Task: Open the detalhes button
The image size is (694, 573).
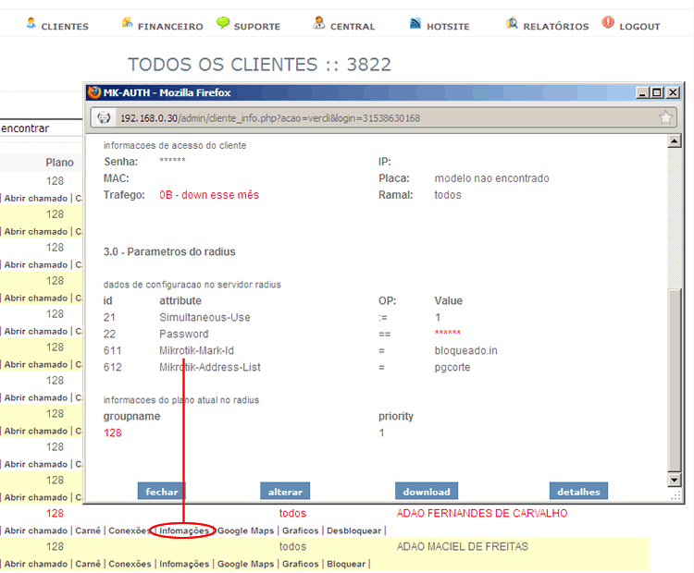Action: coord(578,492)
